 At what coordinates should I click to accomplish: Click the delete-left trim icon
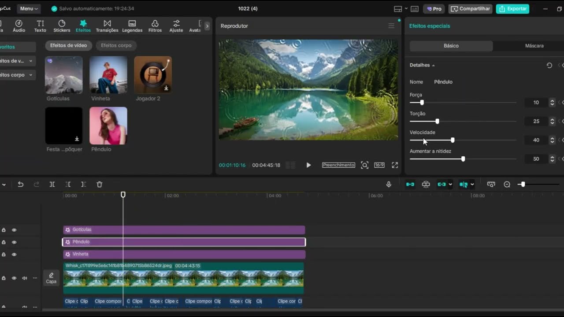[68, 184]
